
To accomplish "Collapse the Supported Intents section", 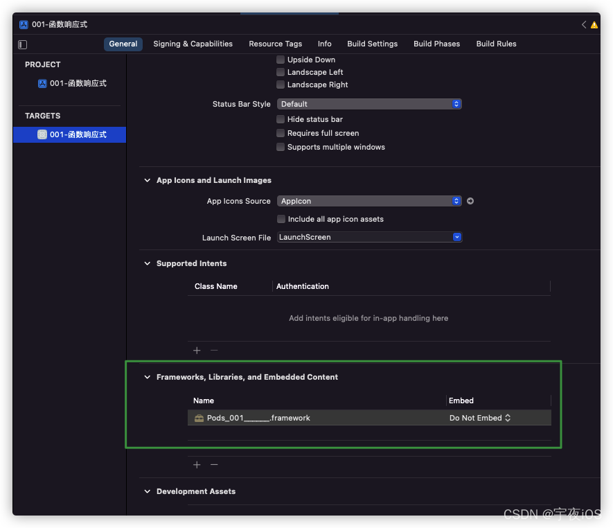I will (148, 263).
